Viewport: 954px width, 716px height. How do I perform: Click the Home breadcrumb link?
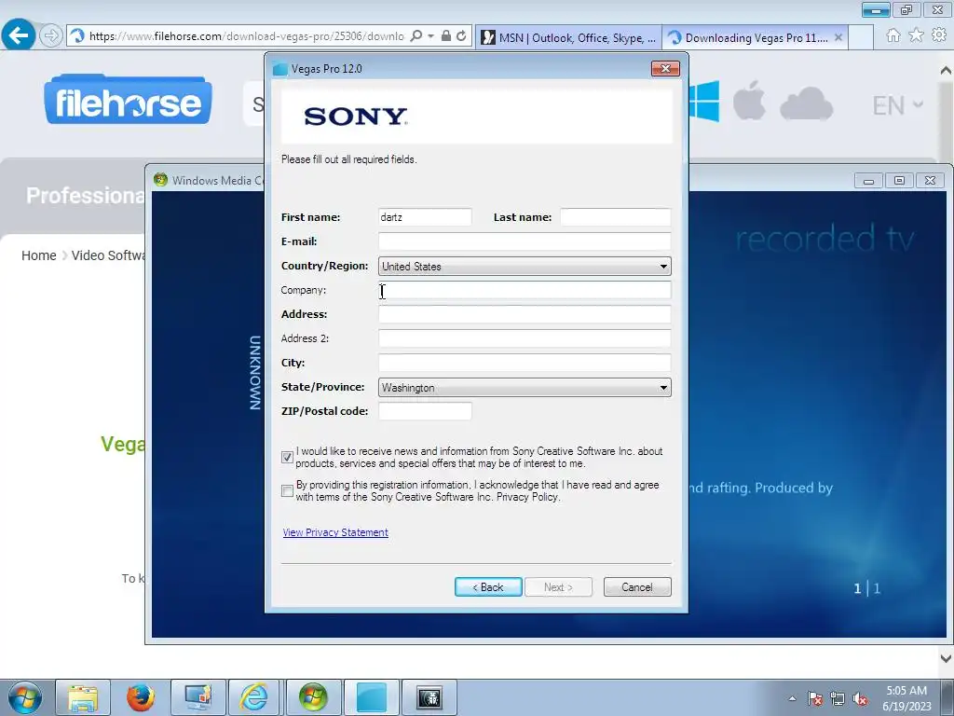coord(38,255)
